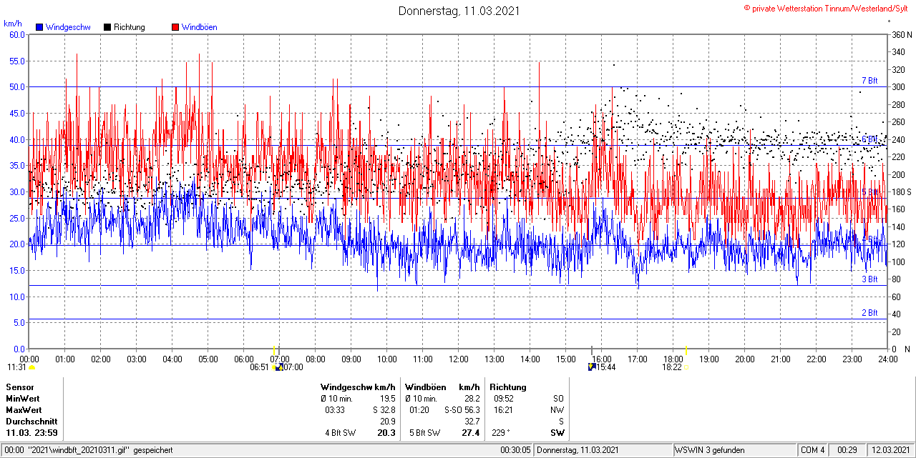Click the moon icon beside 15:44

592,367
